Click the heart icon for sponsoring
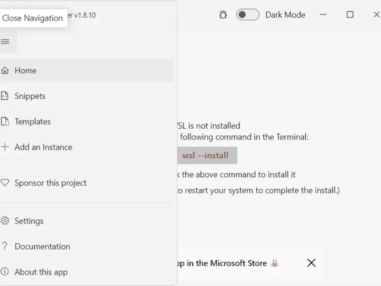Viewport: 381px width, 286px height. click(x=5, y=183)
